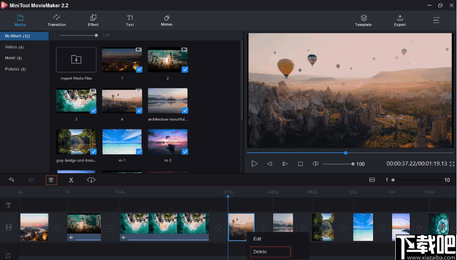Click the music track note icon
The height and width of the screenshot is (260, 457).
(9, 255)
